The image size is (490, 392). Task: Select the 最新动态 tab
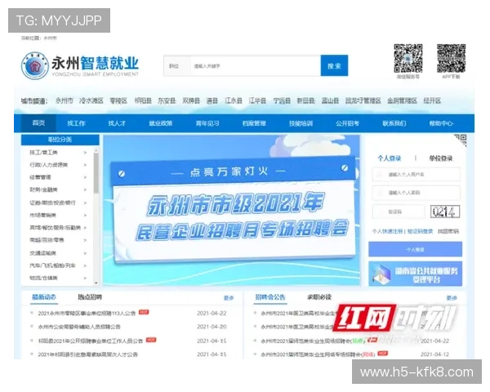pos(44,297)
